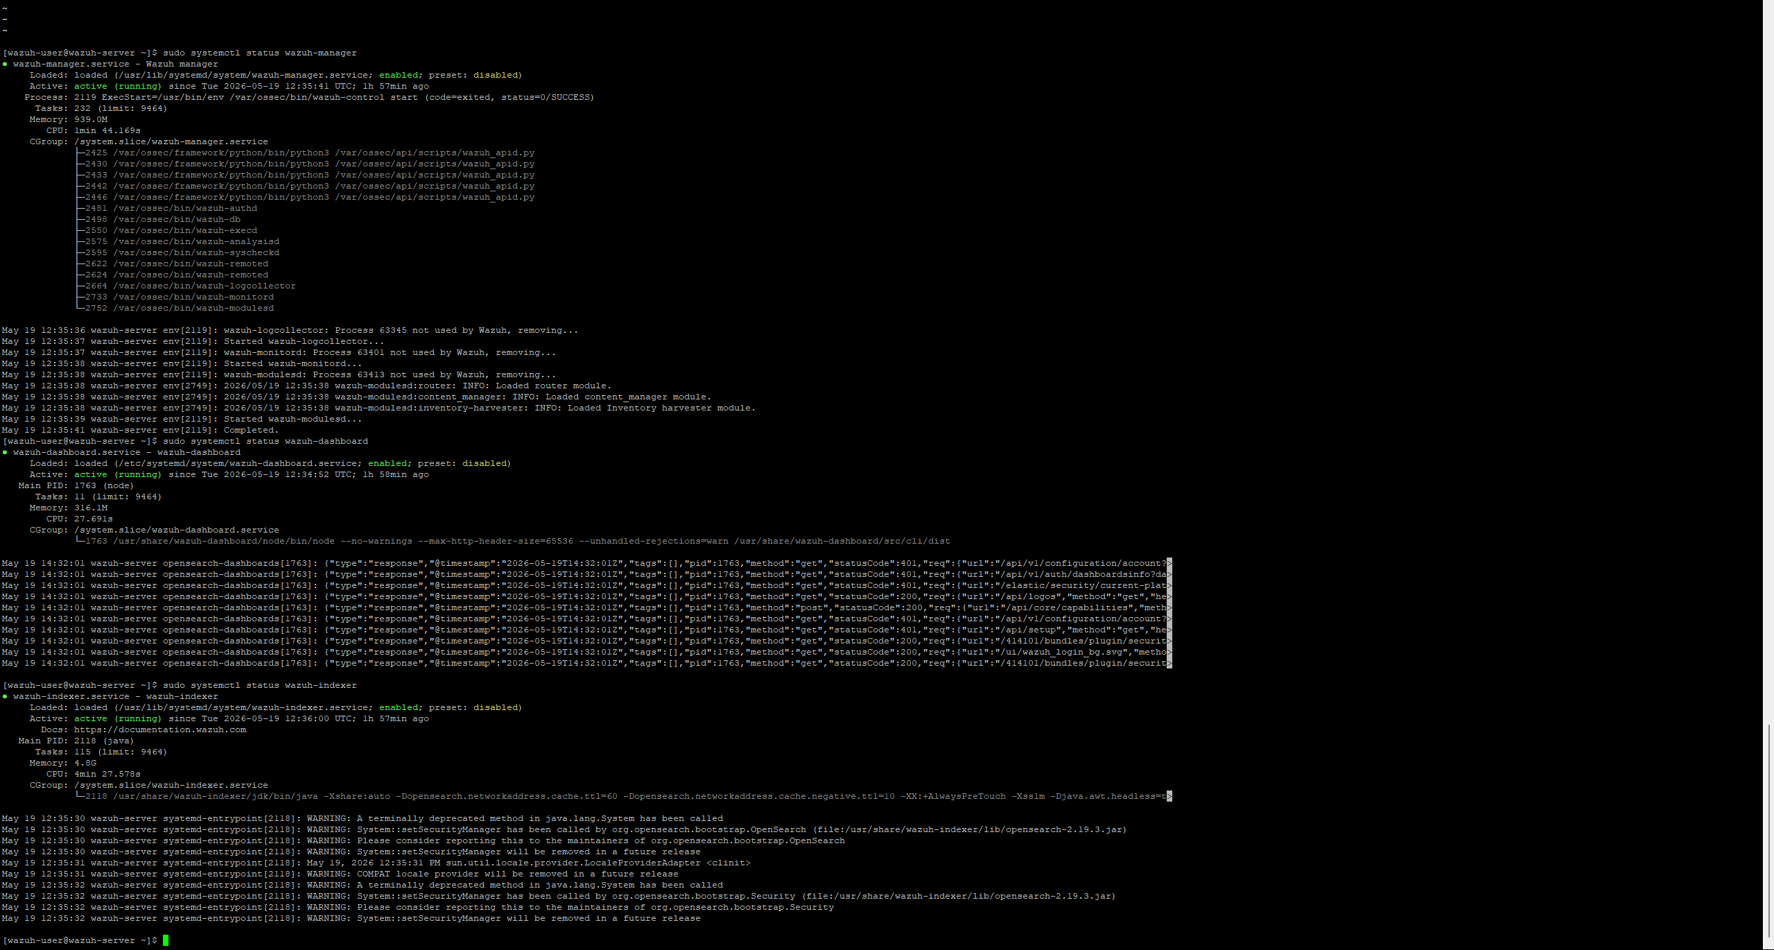Click the 'CPU: 1min 44.169s' value
The width and height of the screenshot is (1774, 950).
click(x=107, y=130)
